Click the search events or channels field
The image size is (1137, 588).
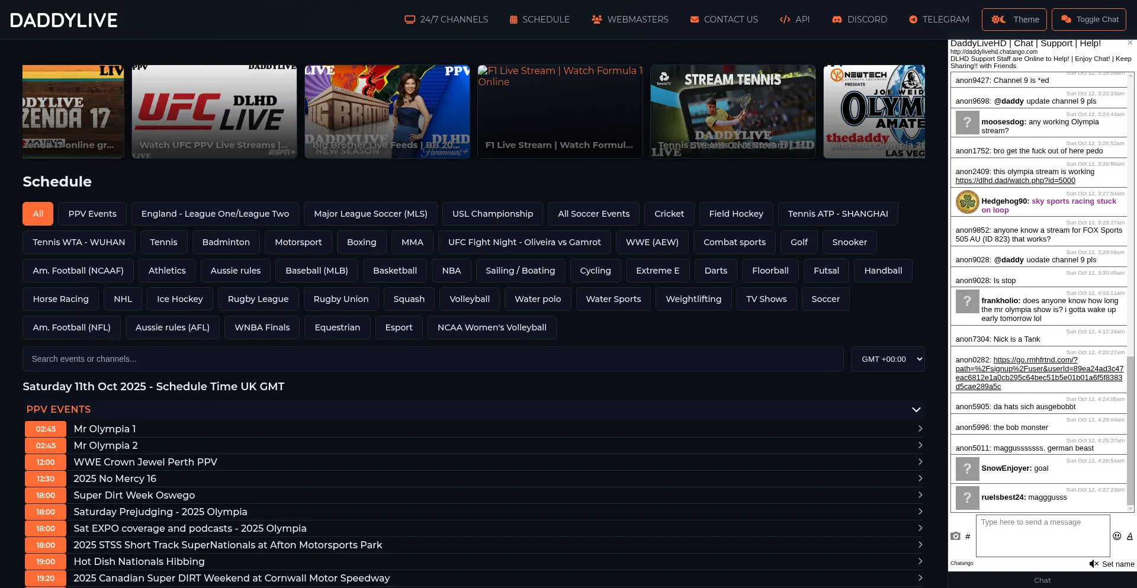click(433, 359)
